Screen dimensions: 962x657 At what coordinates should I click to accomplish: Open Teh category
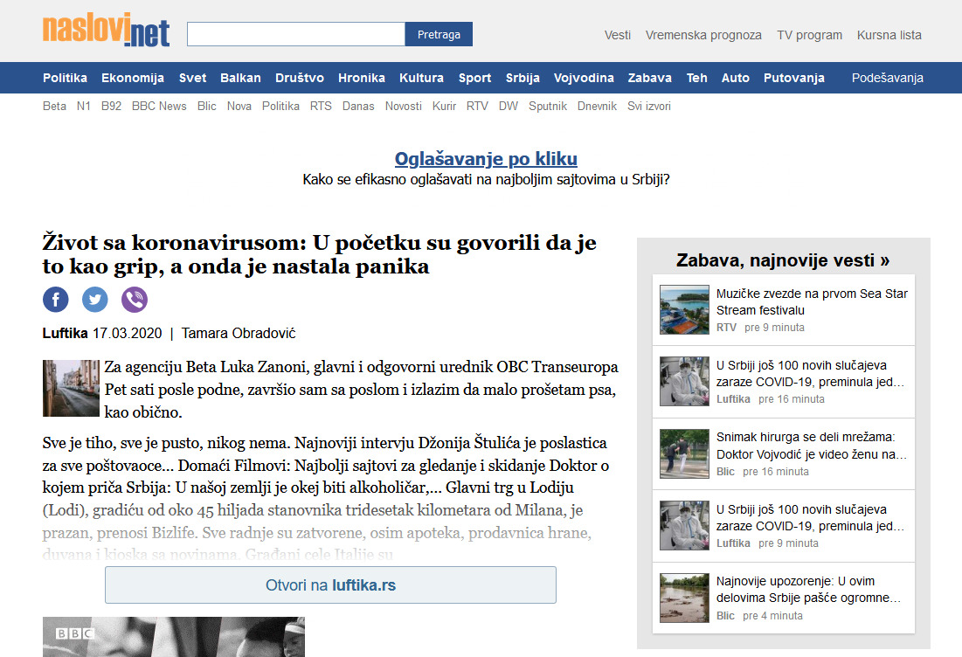pos(697,78)
